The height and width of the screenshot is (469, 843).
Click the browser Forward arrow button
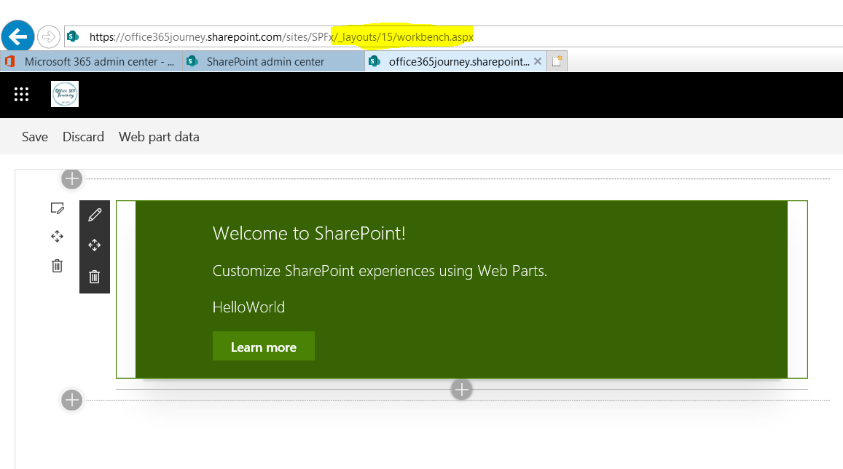coord(48,36)
